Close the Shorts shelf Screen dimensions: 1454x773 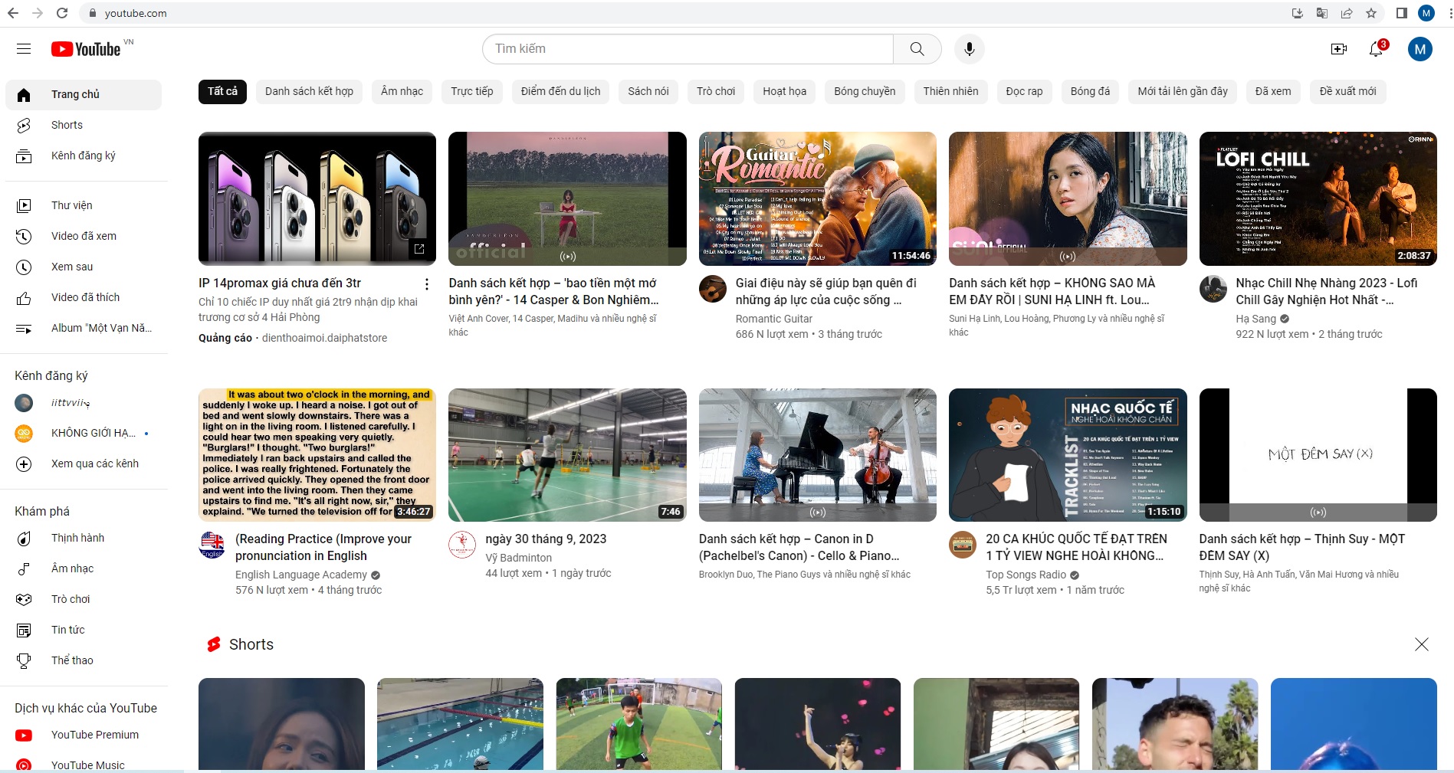coord(1422,644)
